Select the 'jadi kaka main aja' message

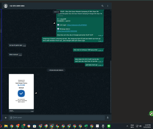click(94, 65)
